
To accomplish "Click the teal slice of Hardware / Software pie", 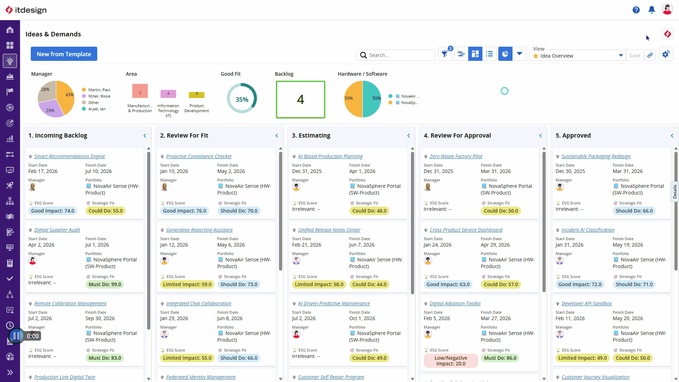I will pos(371,99).
